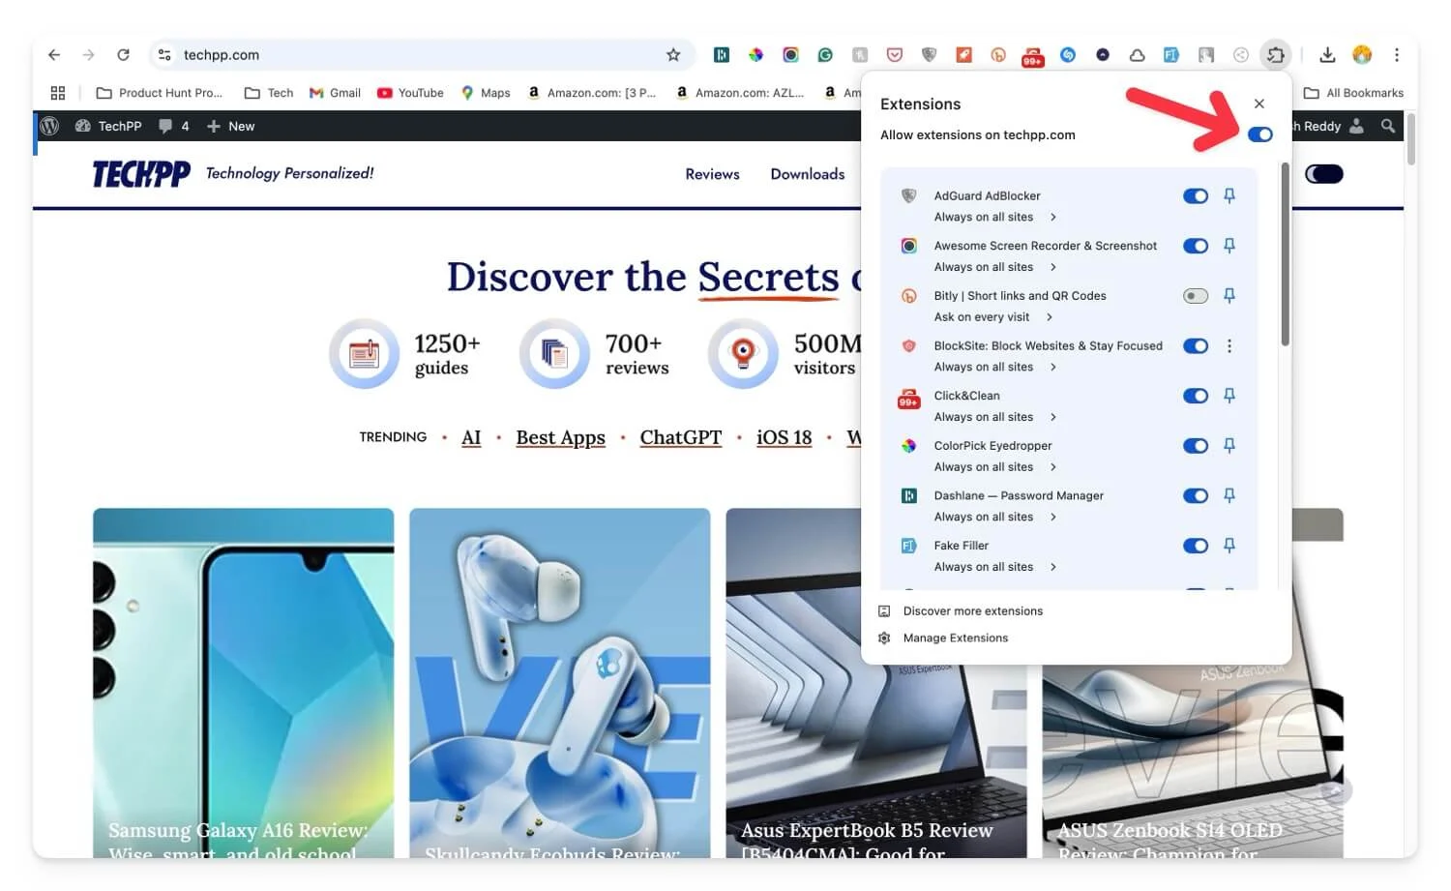Viewport: 1451px width, 891px height.
Task: Expand ColorPick Eyedropper site access chevron
Action: pos(1053,467)
